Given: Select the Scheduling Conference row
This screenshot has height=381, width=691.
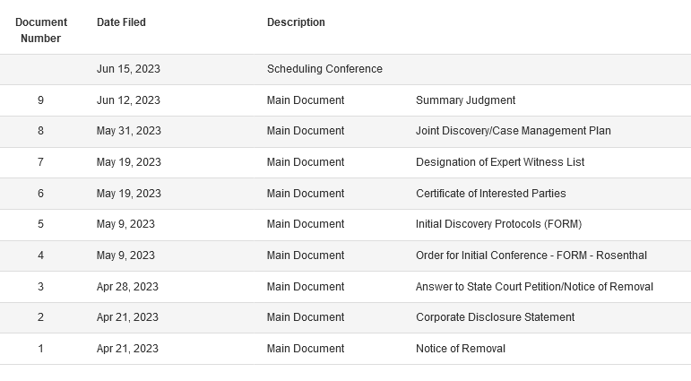Looking at the screenshot, I should [x=346, y=70].
